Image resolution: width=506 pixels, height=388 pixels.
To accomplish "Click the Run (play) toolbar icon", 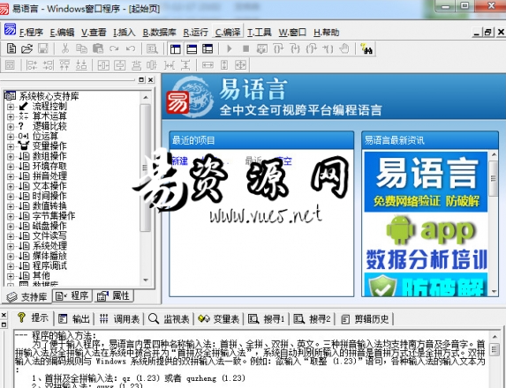I will point(230,48).
